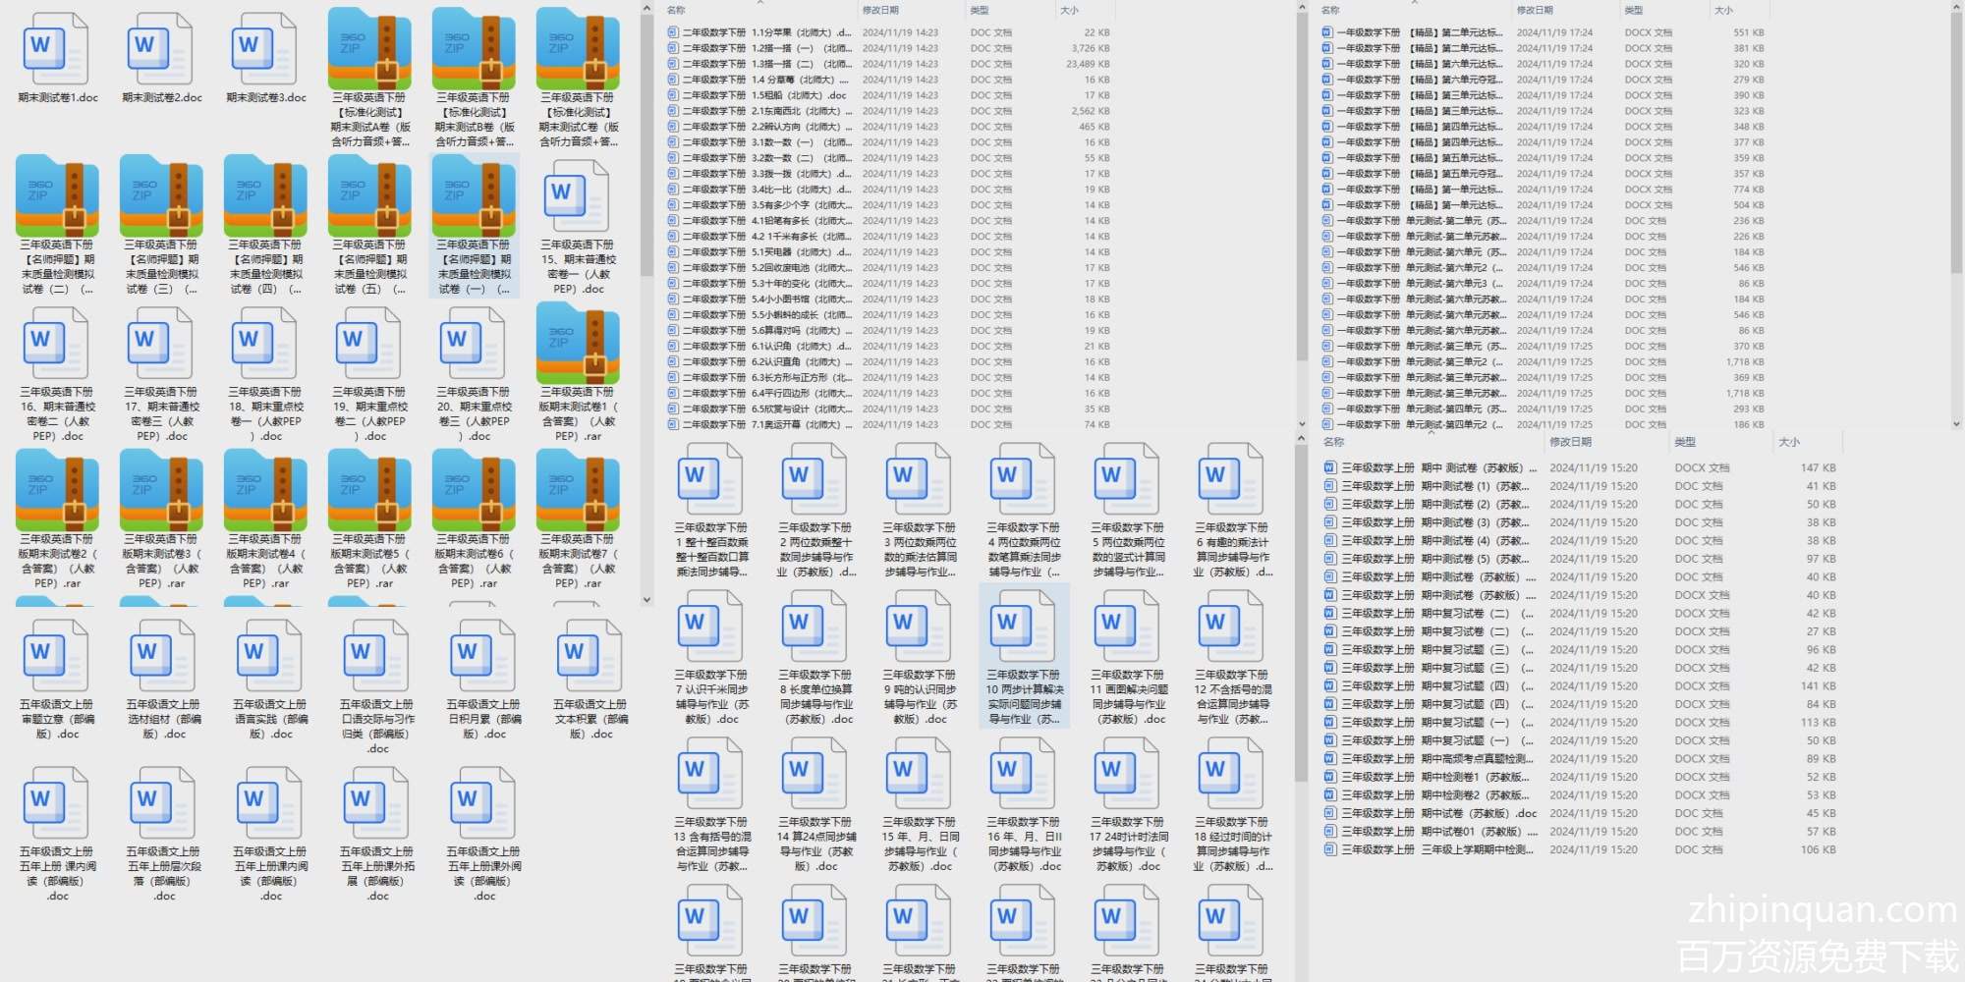Select the 12 不含括号的混合运算 document icon
This screenshot has height=982, width=1965.
coord(1231,627)
